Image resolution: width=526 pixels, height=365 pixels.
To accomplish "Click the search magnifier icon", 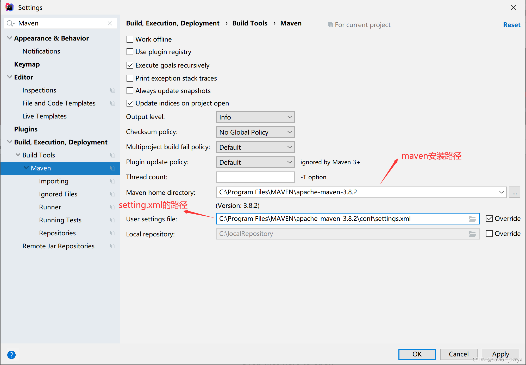I will (10, 23).
